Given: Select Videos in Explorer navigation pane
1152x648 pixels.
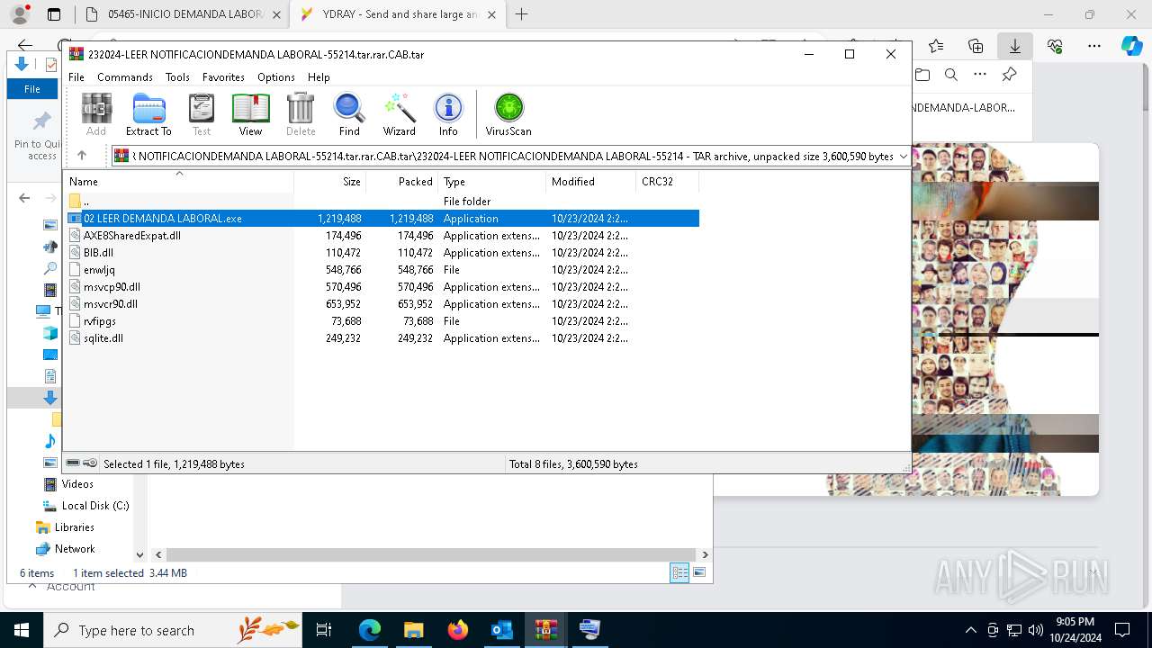Looking at the screenshot, I should 77,484.
